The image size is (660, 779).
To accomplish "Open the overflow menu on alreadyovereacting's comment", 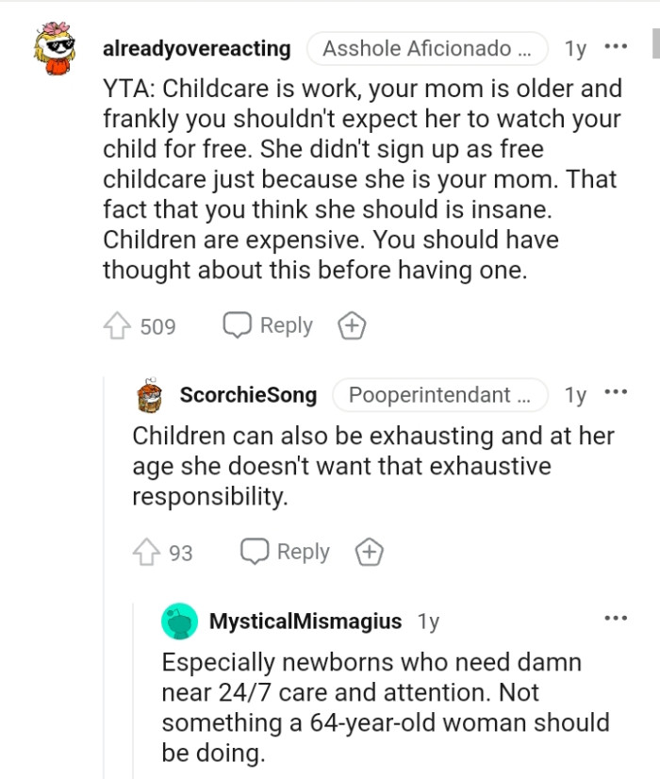I will 617,46.
